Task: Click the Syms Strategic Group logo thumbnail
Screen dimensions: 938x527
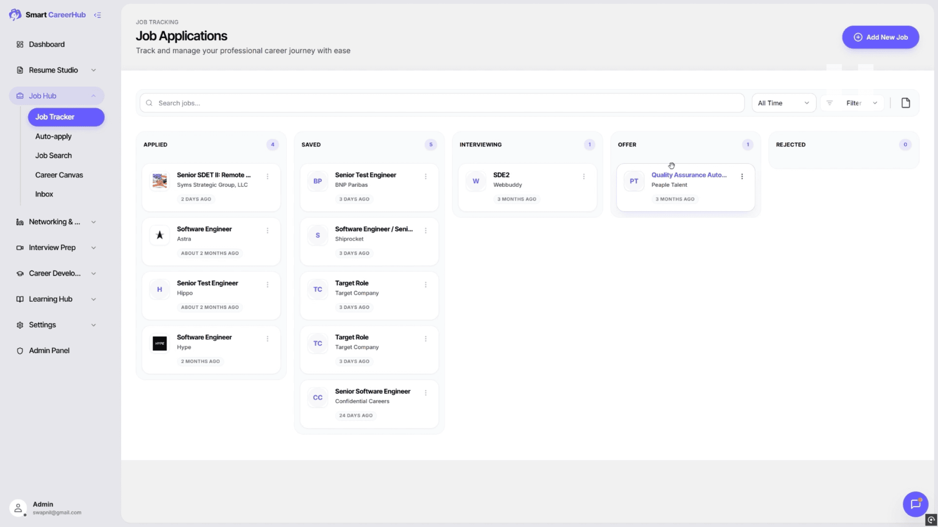Action: pos(159,181)
